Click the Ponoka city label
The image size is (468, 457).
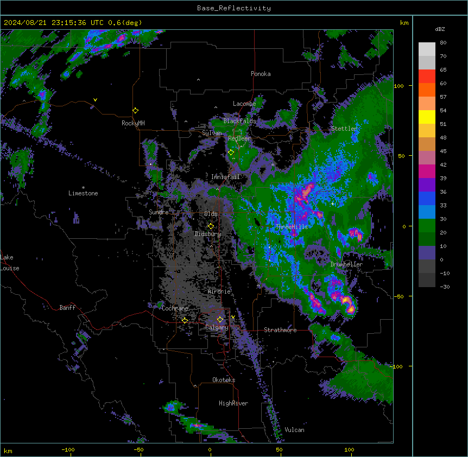tap(261, 74)
